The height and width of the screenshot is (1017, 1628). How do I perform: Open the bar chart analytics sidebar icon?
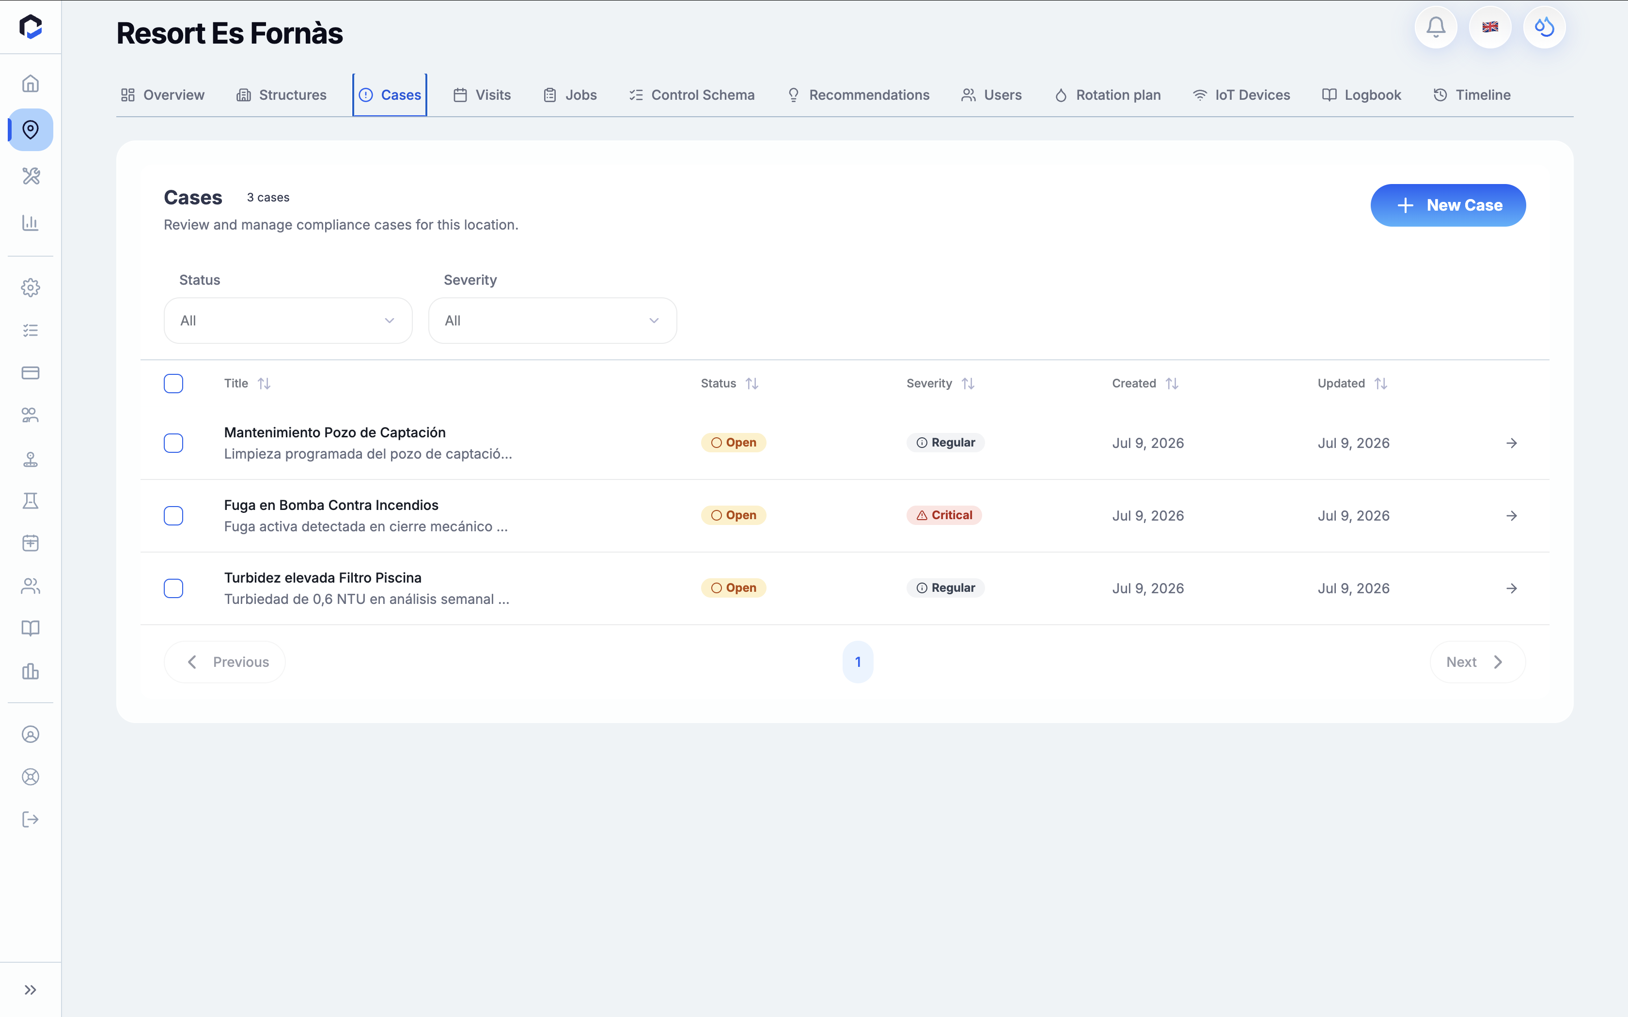click(x=30, y=222)
